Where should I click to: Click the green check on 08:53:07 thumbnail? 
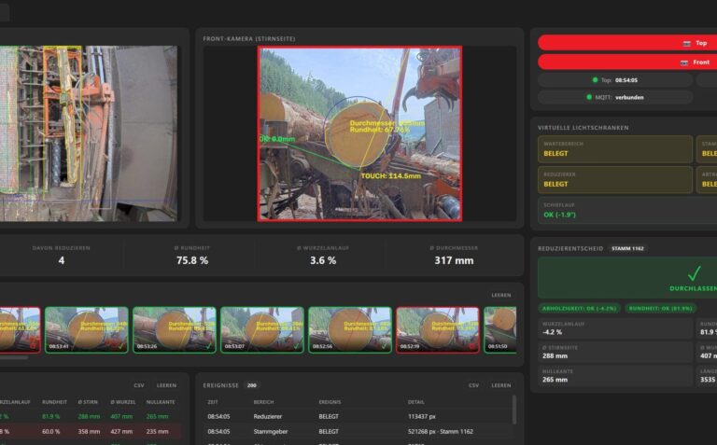click(x=297, y=346)
